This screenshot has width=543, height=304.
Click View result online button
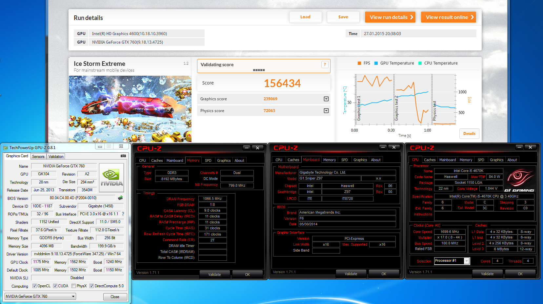[449, 17]
